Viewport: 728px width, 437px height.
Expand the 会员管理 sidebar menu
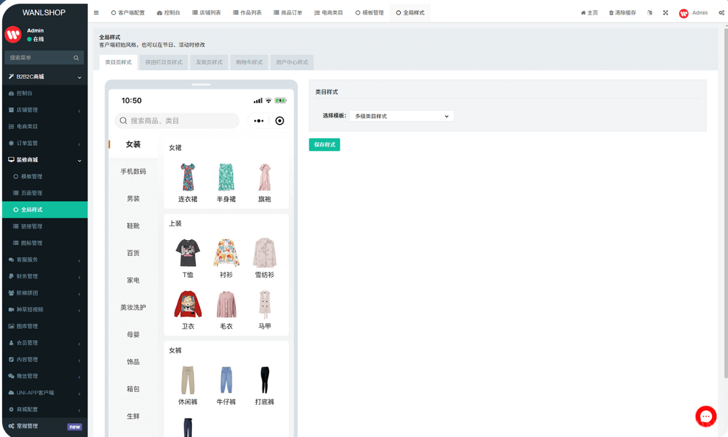[44, 343]
